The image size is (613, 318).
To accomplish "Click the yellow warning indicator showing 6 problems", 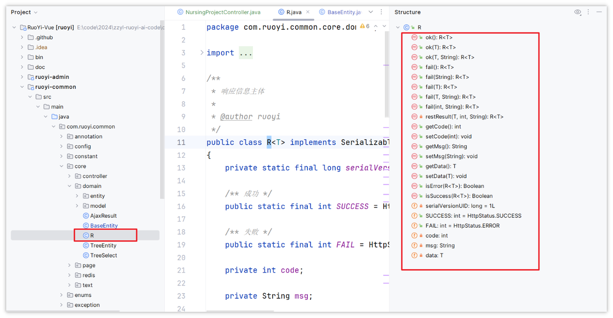I will tap(365, 26).
